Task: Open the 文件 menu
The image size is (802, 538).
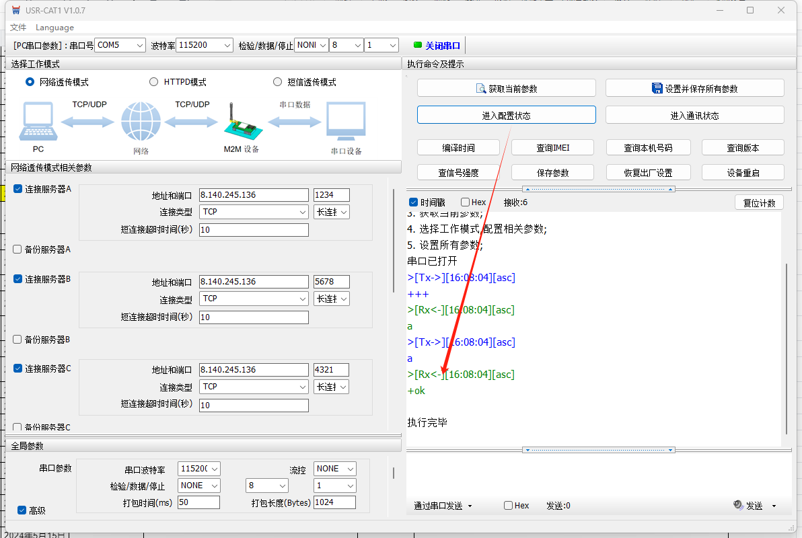Action: 18,28
